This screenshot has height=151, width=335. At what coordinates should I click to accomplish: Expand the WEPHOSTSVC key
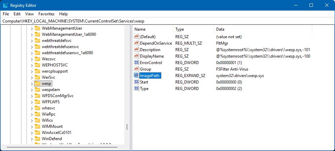[32, 65]
